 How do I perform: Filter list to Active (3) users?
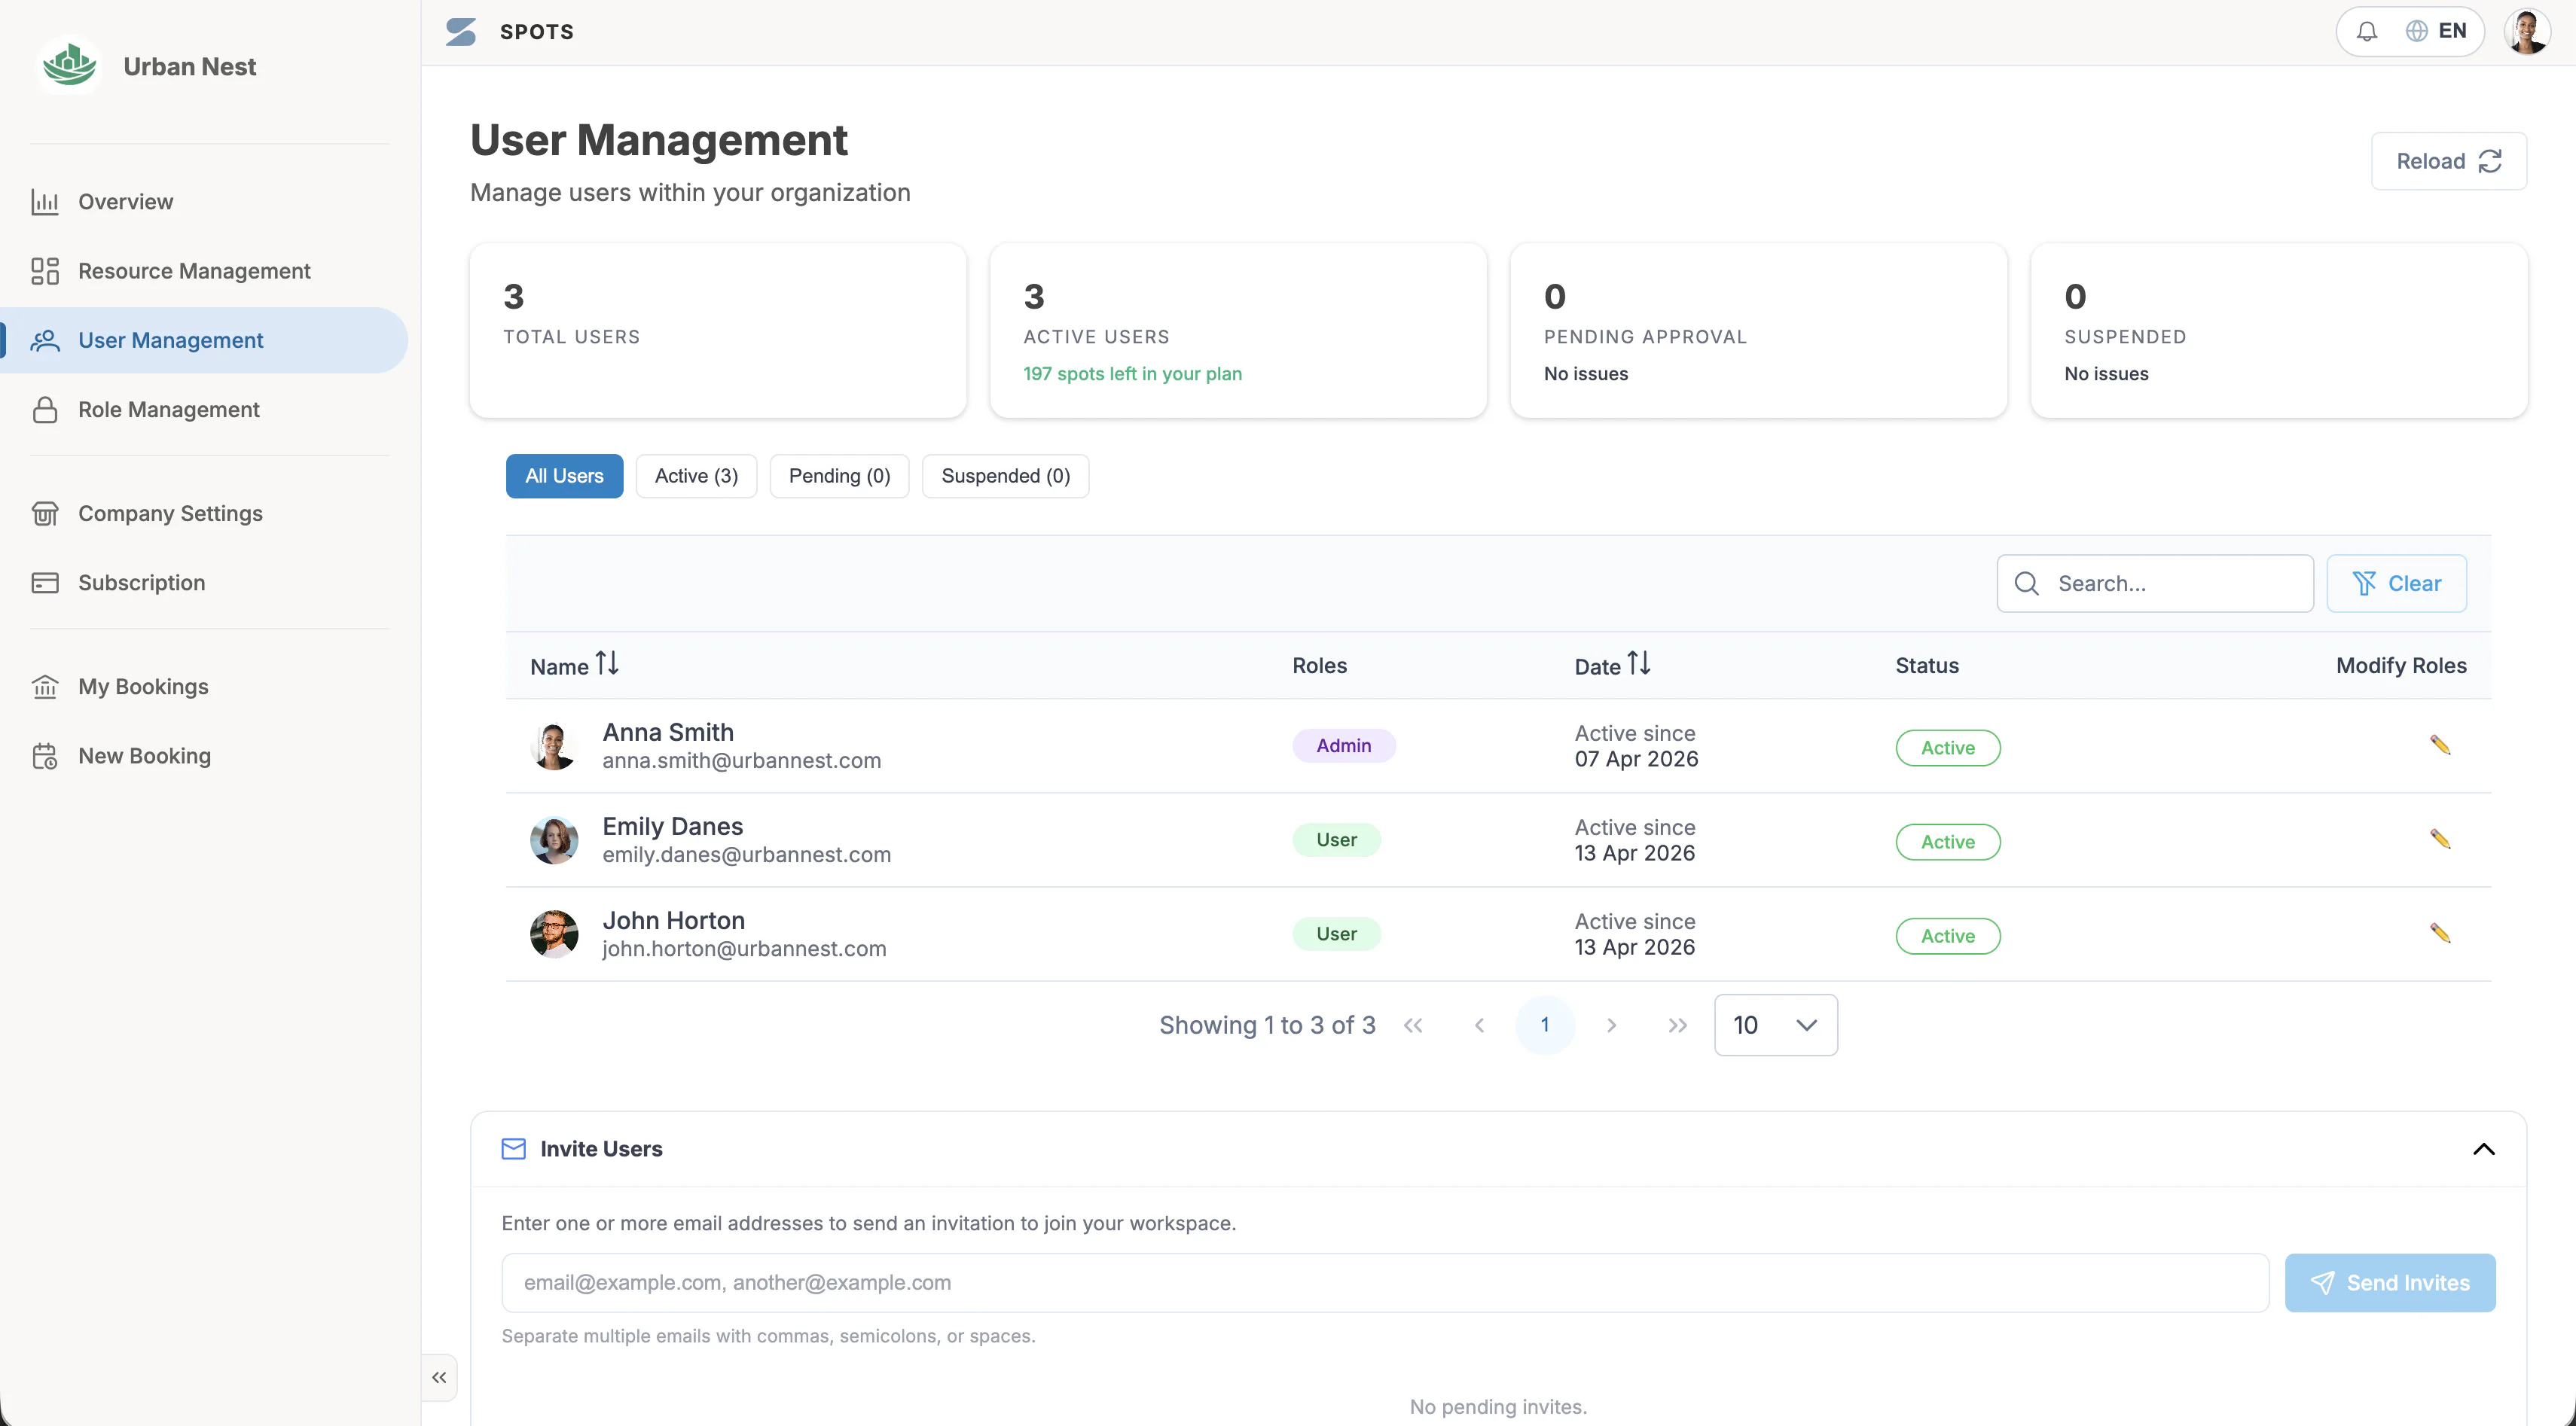tap(696, 476)
